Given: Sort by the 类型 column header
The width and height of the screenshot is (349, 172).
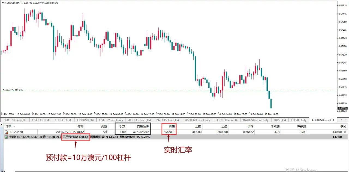Looking at the screenshot, I should [x=104, y=126].
